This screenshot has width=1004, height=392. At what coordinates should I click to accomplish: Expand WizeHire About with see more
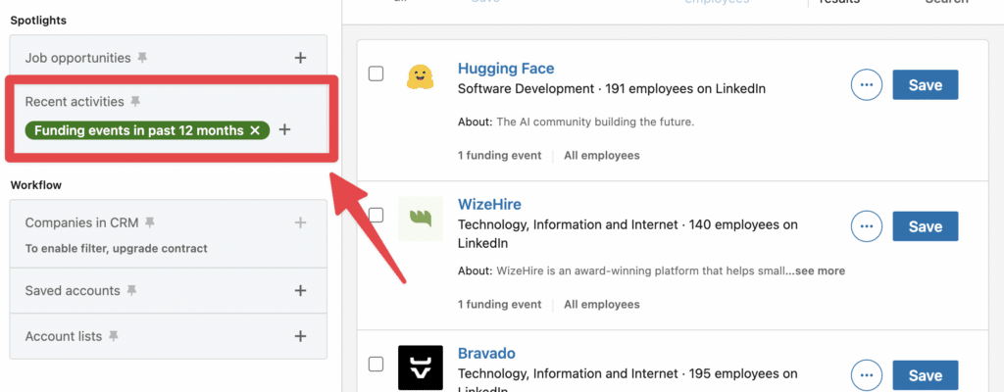(x=821, y=270)
